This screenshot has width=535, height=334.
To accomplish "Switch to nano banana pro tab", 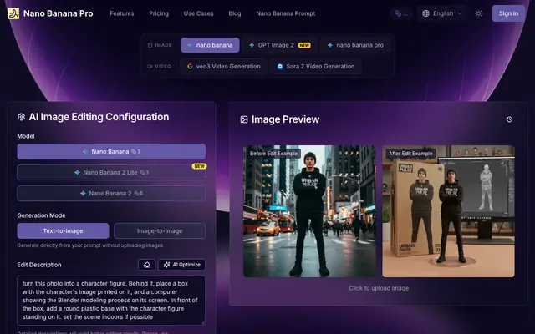I will [x=355, y=45].
